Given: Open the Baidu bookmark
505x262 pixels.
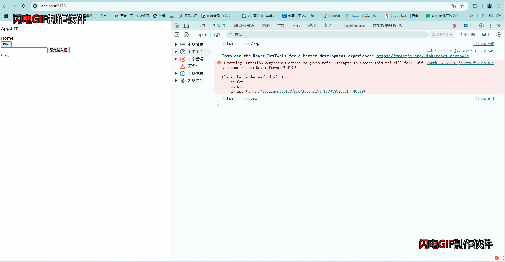Looking at the screenshot, I should coord(132,16).
